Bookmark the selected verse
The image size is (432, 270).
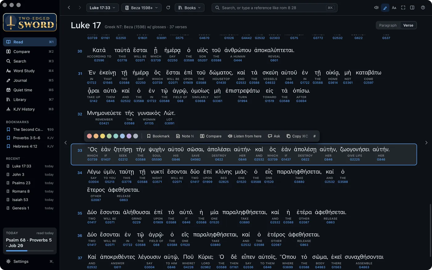pos(158,136)
